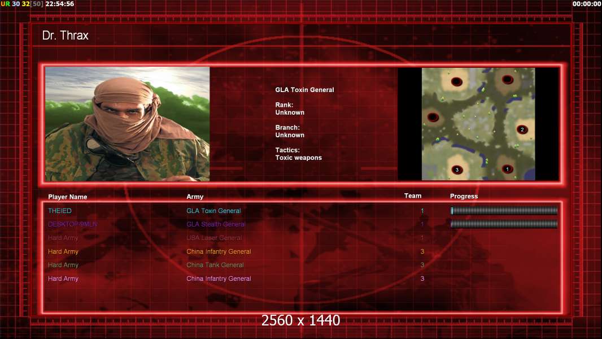
Task: Click the Dr. Thrax portrait image
Action: click(x=128, y=124)
